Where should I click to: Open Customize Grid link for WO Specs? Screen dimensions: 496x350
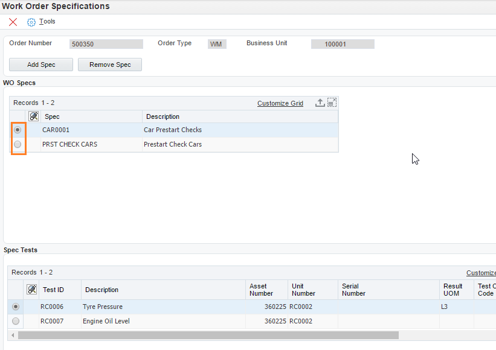click(x=280, y=103)
